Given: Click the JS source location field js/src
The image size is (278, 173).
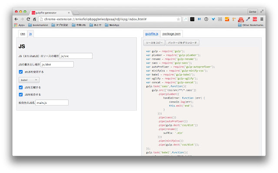Looking at the screenshot, I should [76, 56].
